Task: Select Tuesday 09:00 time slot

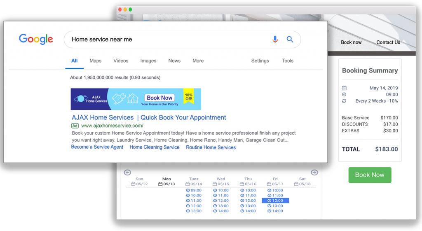Action: click(x=194, y=190)
